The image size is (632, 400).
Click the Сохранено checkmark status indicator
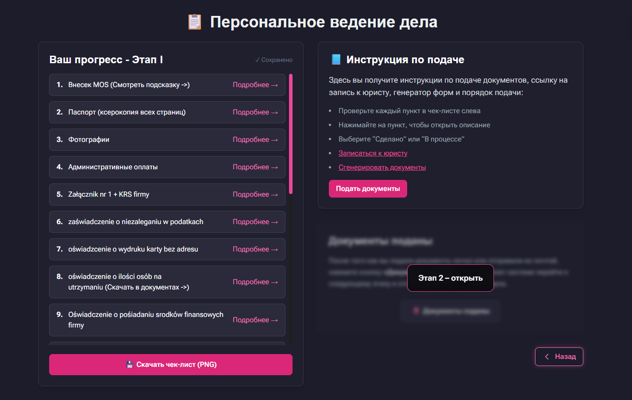click(x=274, y=60)
